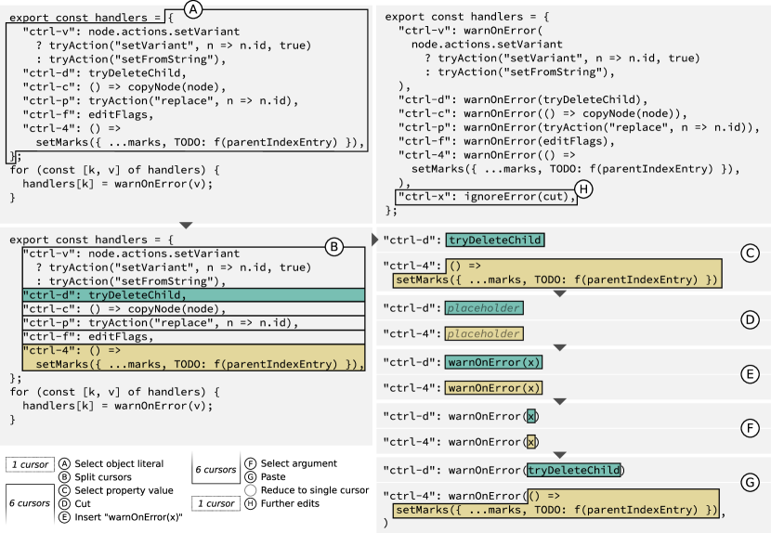Click the "ctrl-d": warnOnError(tryDeleteChild), line
The height and width of the screenshot is (533, 771).
click(523, 99)
